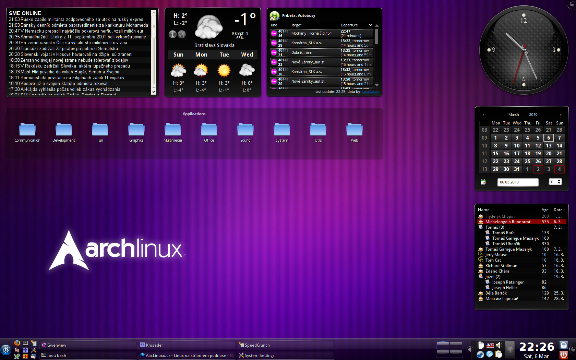The image size is (576, 360).
Task: Increase the week number spinner in calendar
Action: click(x=559, y=181)
